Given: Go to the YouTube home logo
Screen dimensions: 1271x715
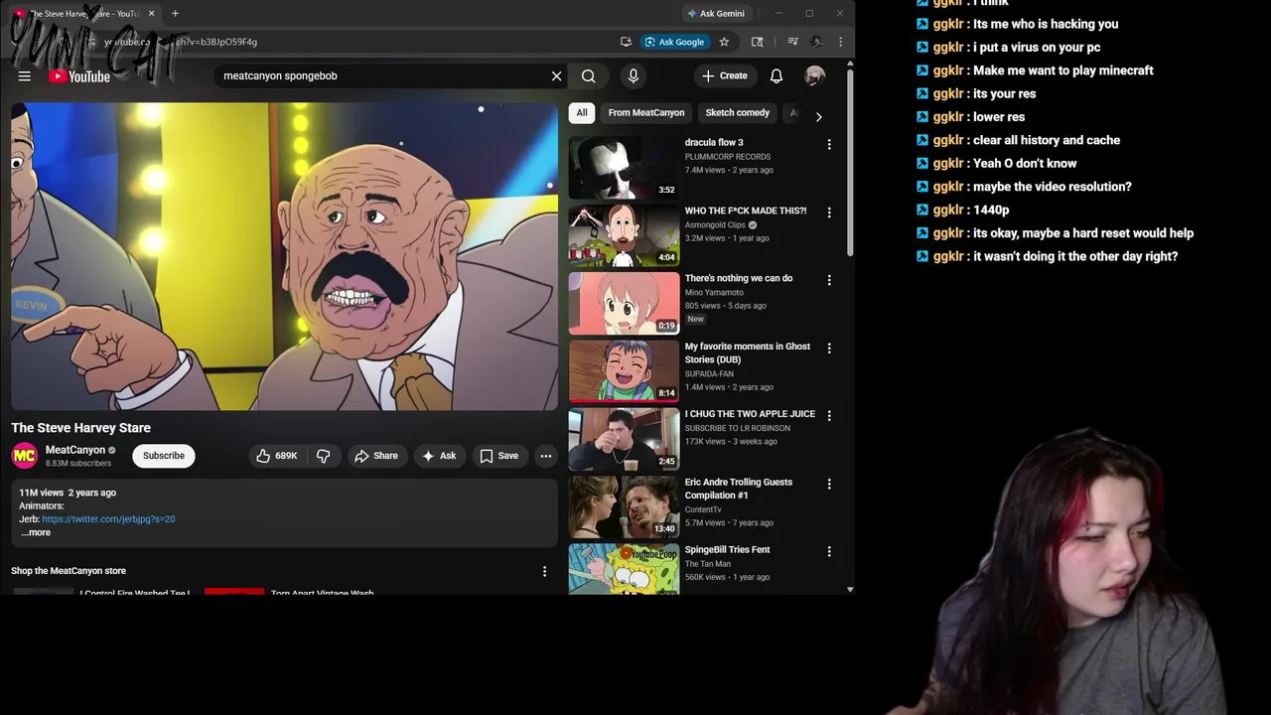Looking at the screenshot, I should [x=79, y=76].
